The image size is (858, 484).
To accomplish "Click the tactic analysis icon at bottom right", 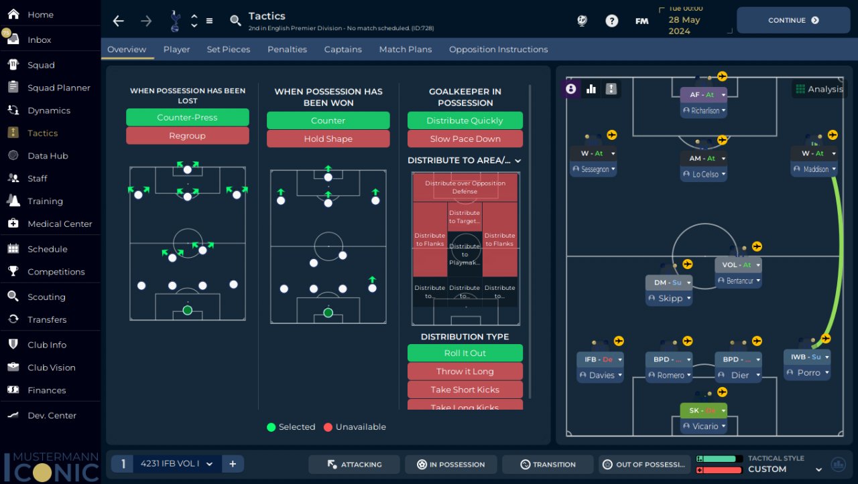I will click(838, 464).
